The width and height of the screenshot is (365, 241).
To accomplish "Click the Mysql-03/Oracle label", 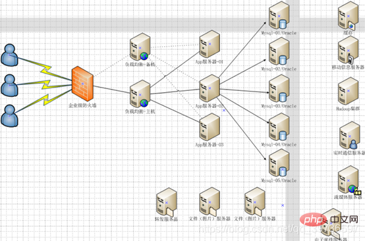I will (x=279, y=106).
